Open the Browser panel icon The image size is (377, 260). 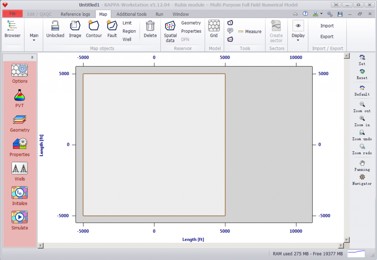pyautogui.click(x=12, y=26)
